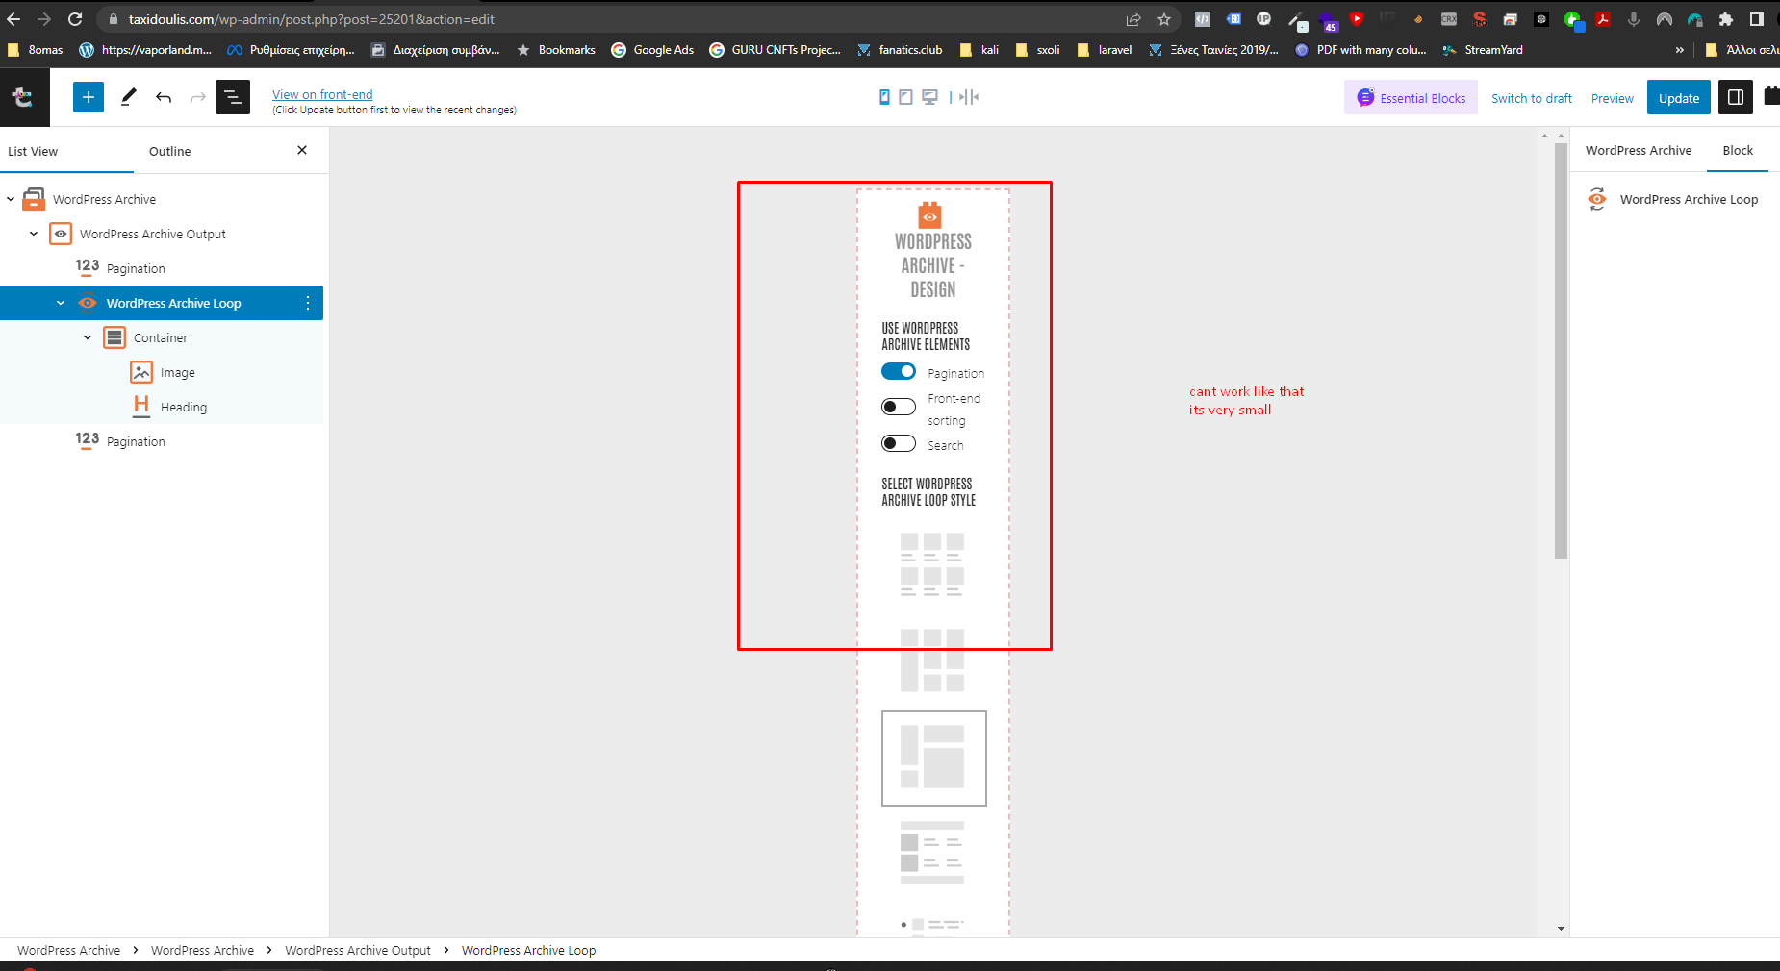Select the Image block in list view
The image size is (1780, 971).
(x=178, y=372)
